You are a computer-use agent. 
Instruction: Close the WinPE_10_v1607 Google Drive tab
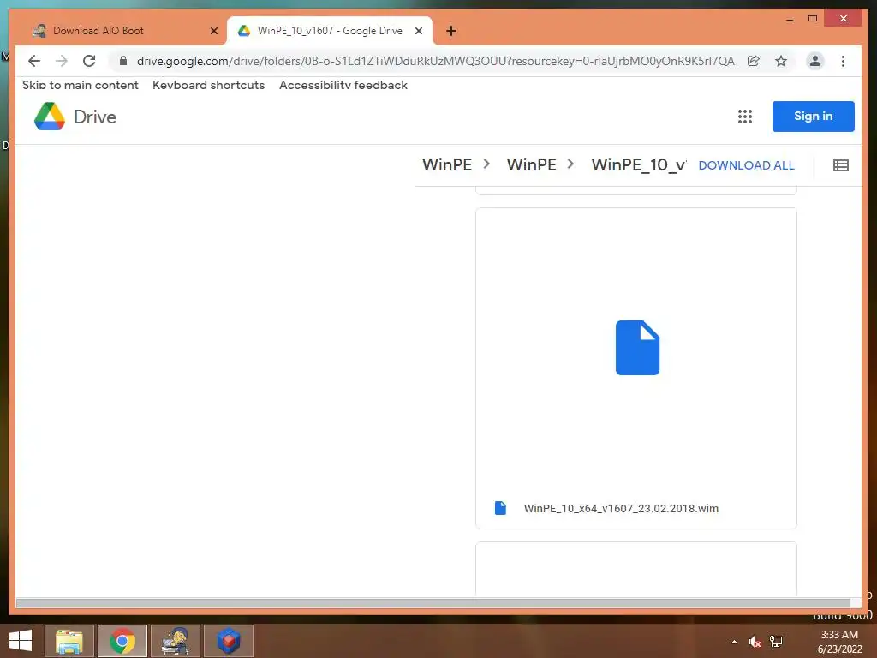tap(418, 31)
